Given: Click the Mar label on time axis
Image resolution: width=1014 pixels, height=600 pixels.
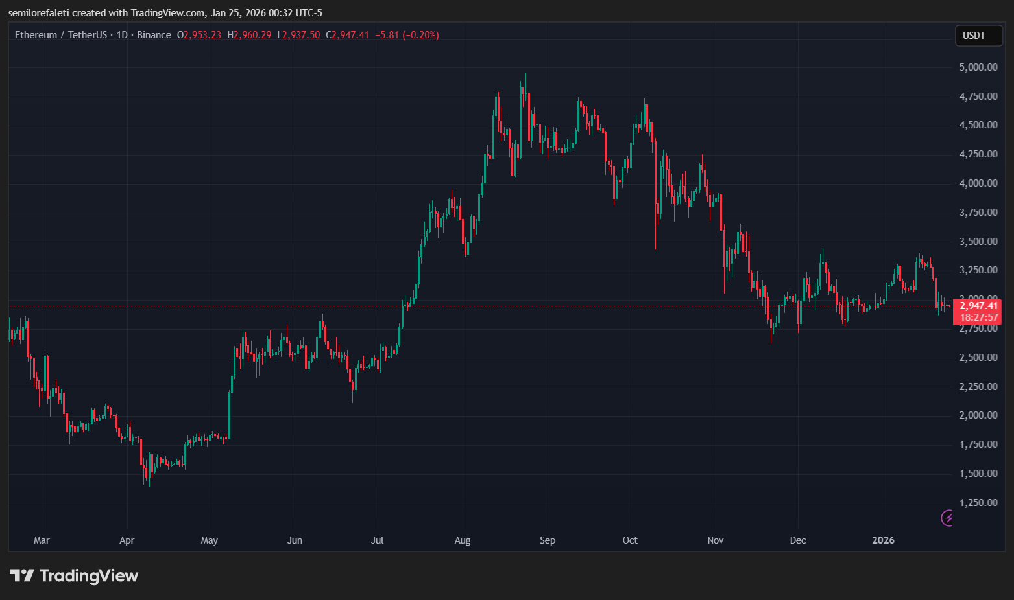Looking at the screenshot, I should pos(41,540).
